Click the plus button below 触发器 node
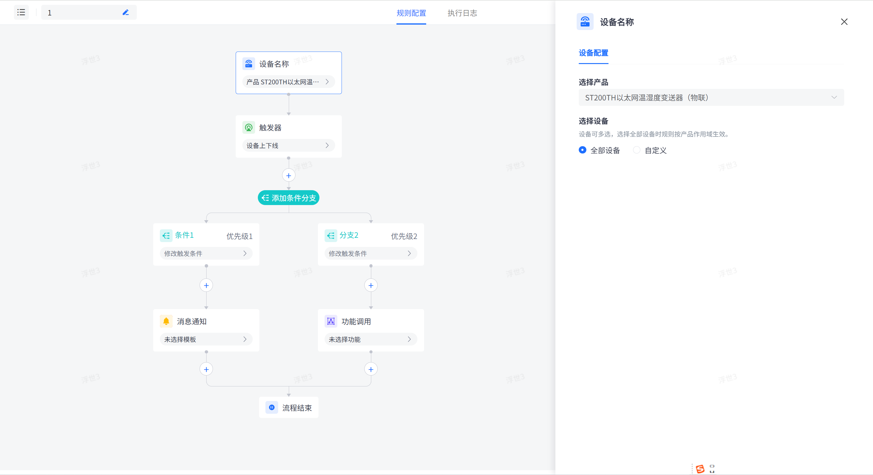 coord(288,176)
